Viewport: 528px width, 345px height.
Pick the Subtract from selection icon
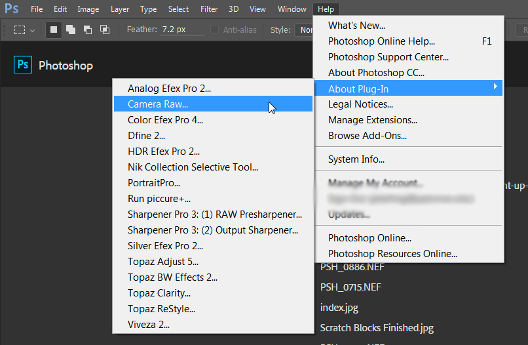click(x=88, y=30)
